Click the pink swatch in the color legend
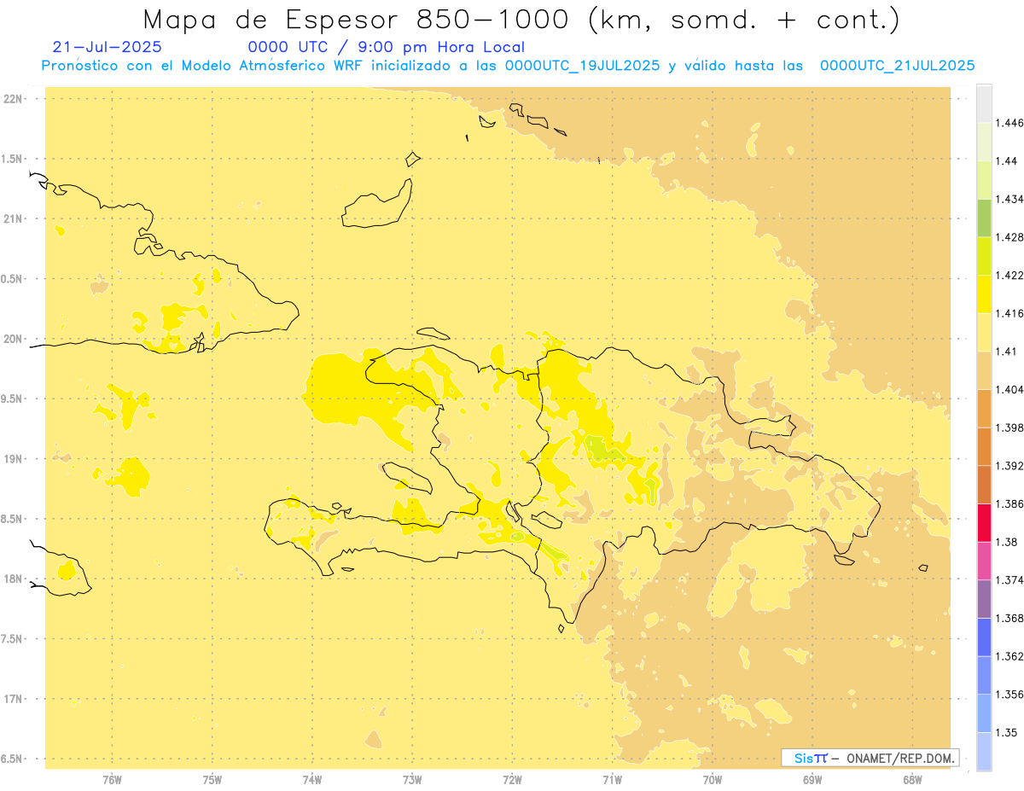The height and width of the screenshot is (791, 1024). 984,561
